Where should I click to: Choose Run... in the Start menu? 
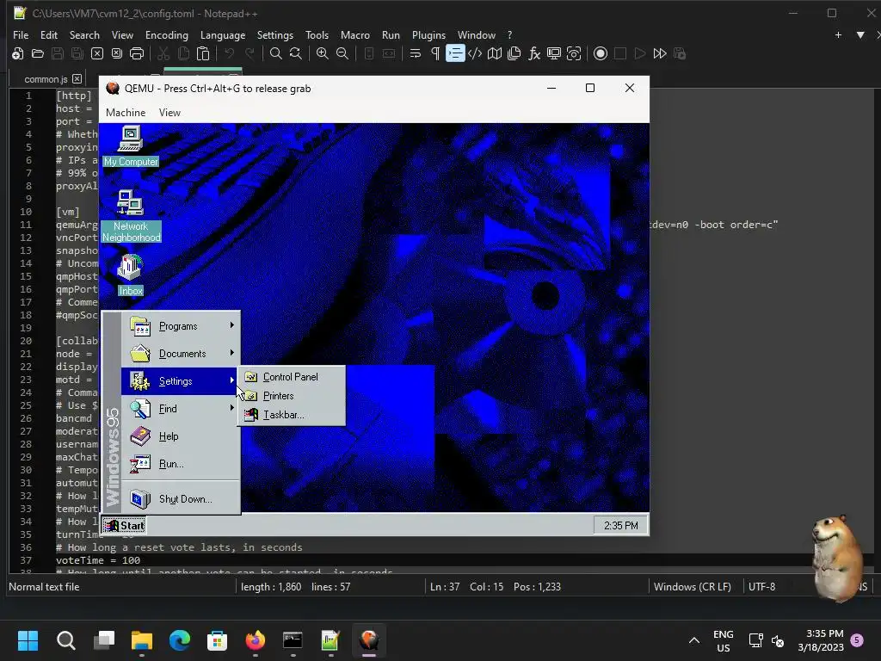coord(181,464)
